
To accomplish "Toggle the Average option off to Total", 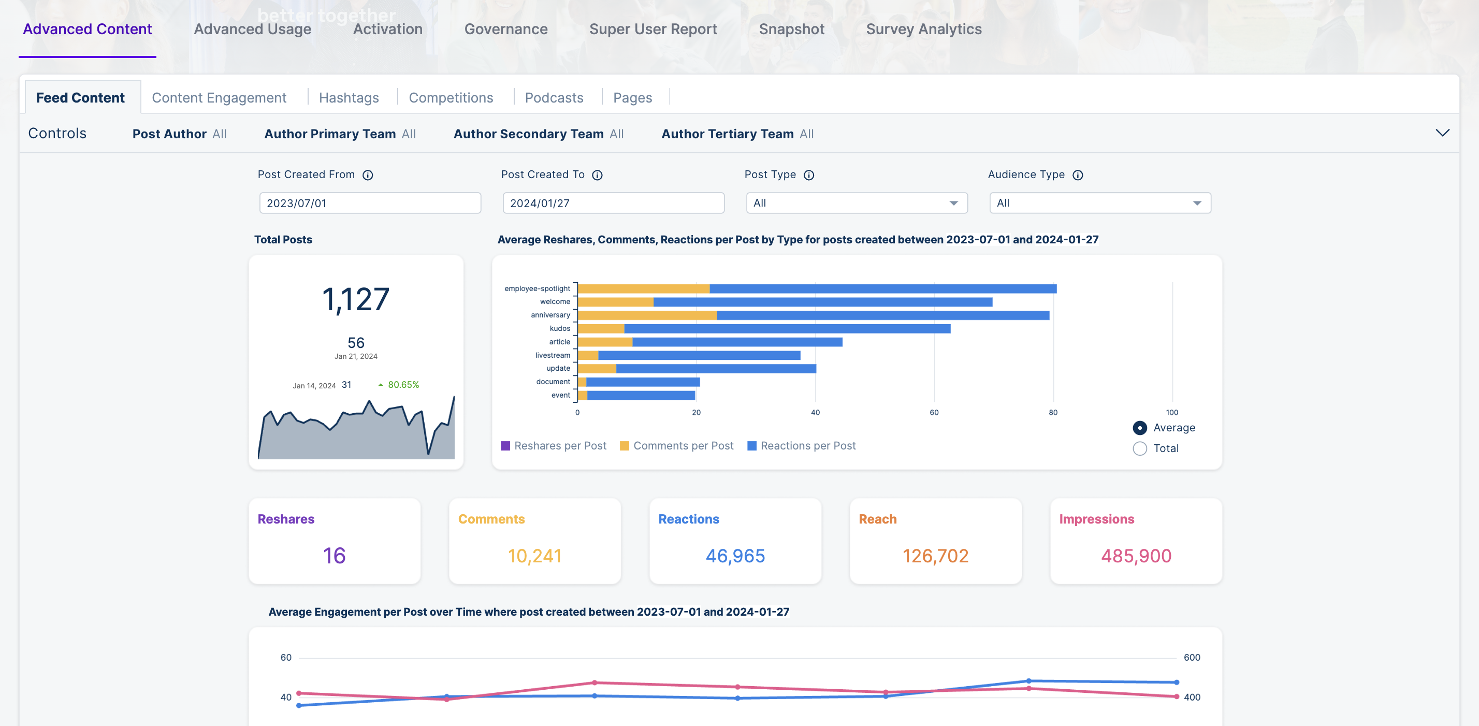I will pos(1139,448).
